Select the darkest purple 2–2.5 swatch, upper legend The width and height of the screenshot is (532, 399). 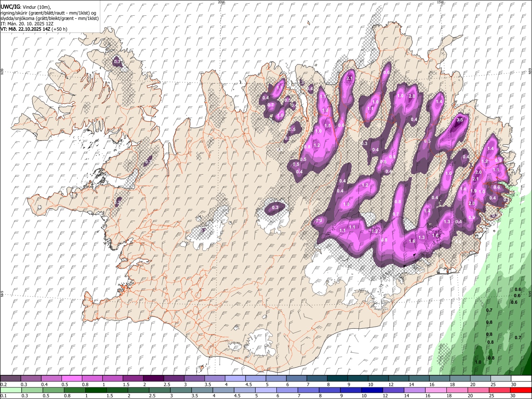click(x=153, y=379)
